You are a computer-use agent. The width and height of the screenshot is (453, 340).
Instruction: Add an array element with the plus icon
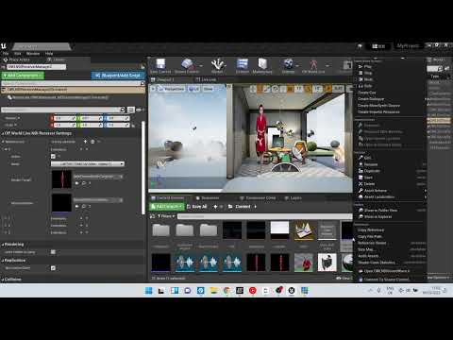(x=85, y=142)
